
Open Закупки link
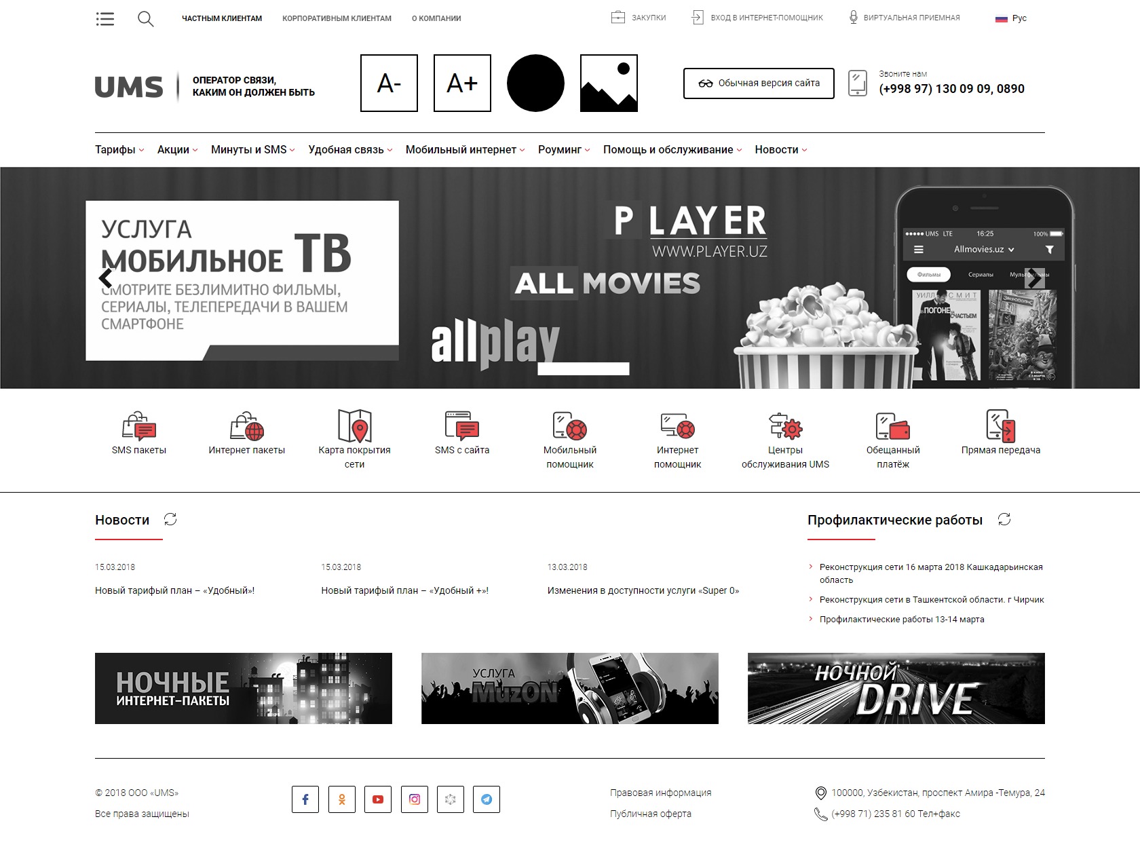(x=649, y=18)
